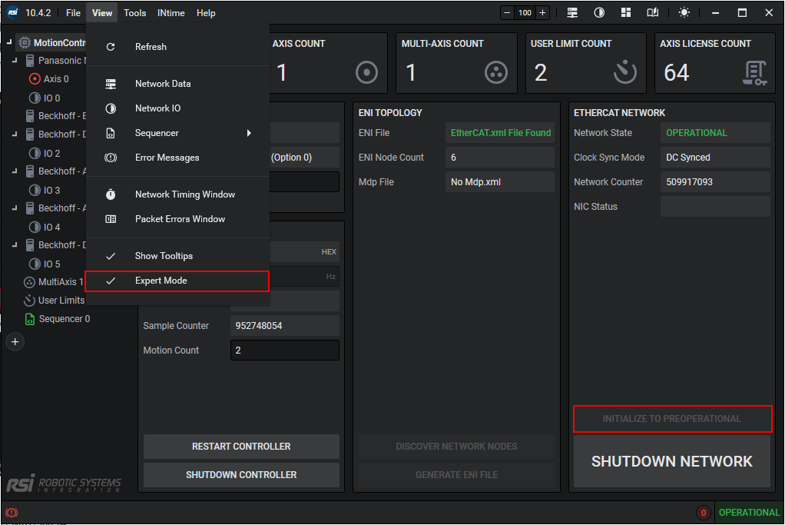Disable Expert Mode in the View menu
The image size is (785, 525).
click(161, 281)
